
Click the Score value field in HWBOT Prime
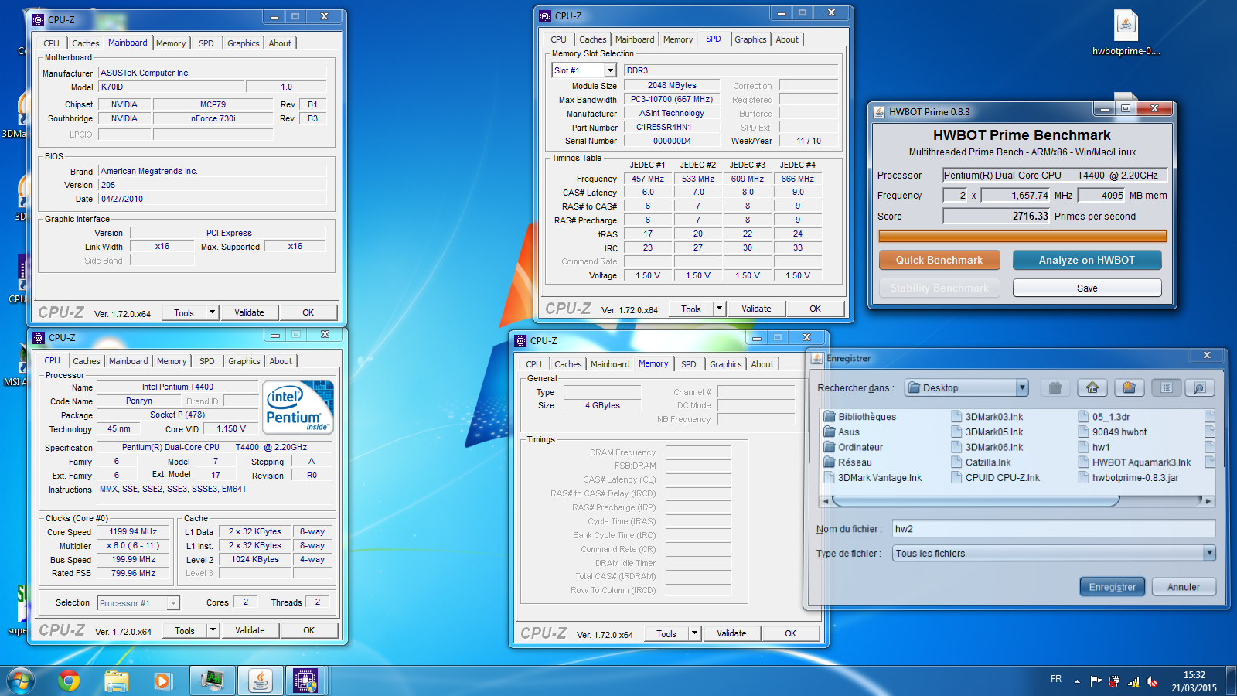click(x=997, y=217)
